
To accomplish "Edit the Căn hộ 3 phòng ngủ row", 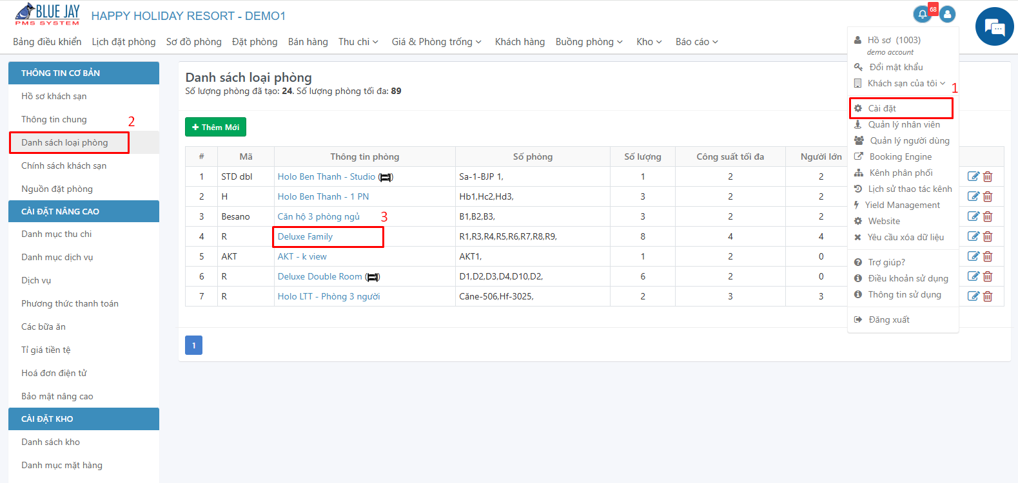I will point(974,216).
